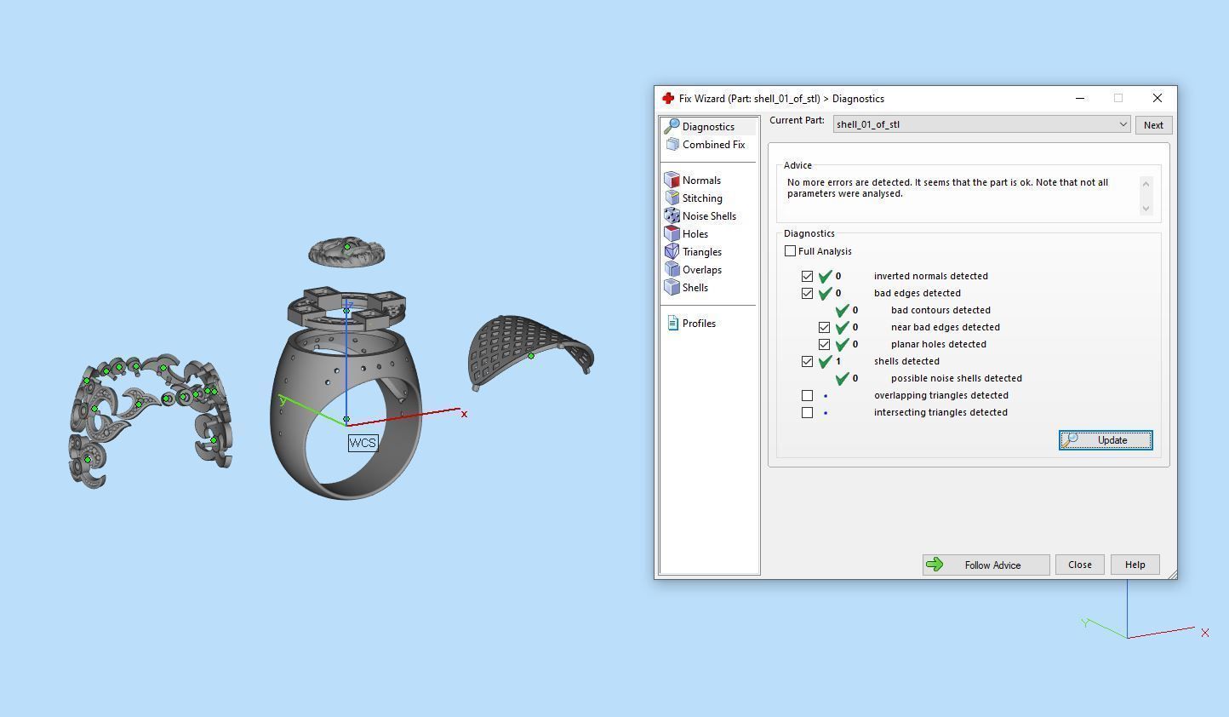Viewport: 1229px width, 717px height.
Task: Click green checkmark beside possible noise shells
Action: coord(842,378)
